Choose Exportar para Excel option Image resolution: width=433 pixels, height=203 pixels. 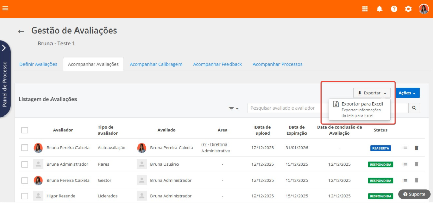coord(360,109)
